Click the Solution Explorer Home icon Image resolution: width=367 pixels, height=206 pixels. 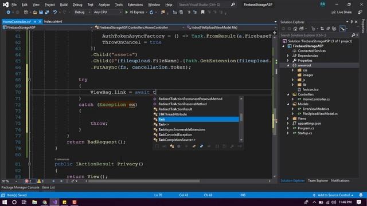(x=295, y=29)
